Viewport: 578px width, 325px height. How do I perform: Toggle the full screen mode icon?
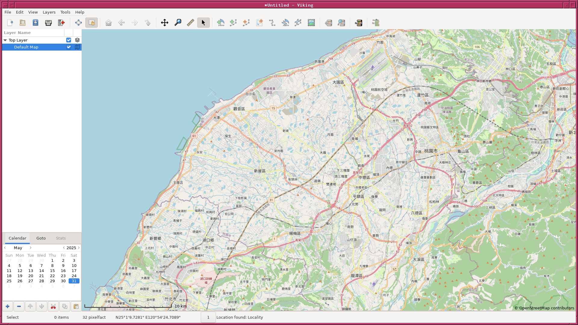(78, 23)
